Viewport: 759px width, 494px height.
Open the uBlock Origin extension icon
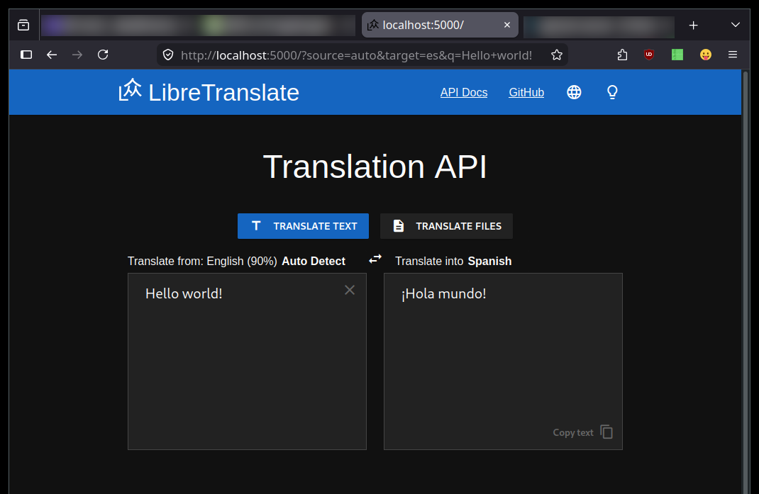pyautogui.click(x=648, y=55)
